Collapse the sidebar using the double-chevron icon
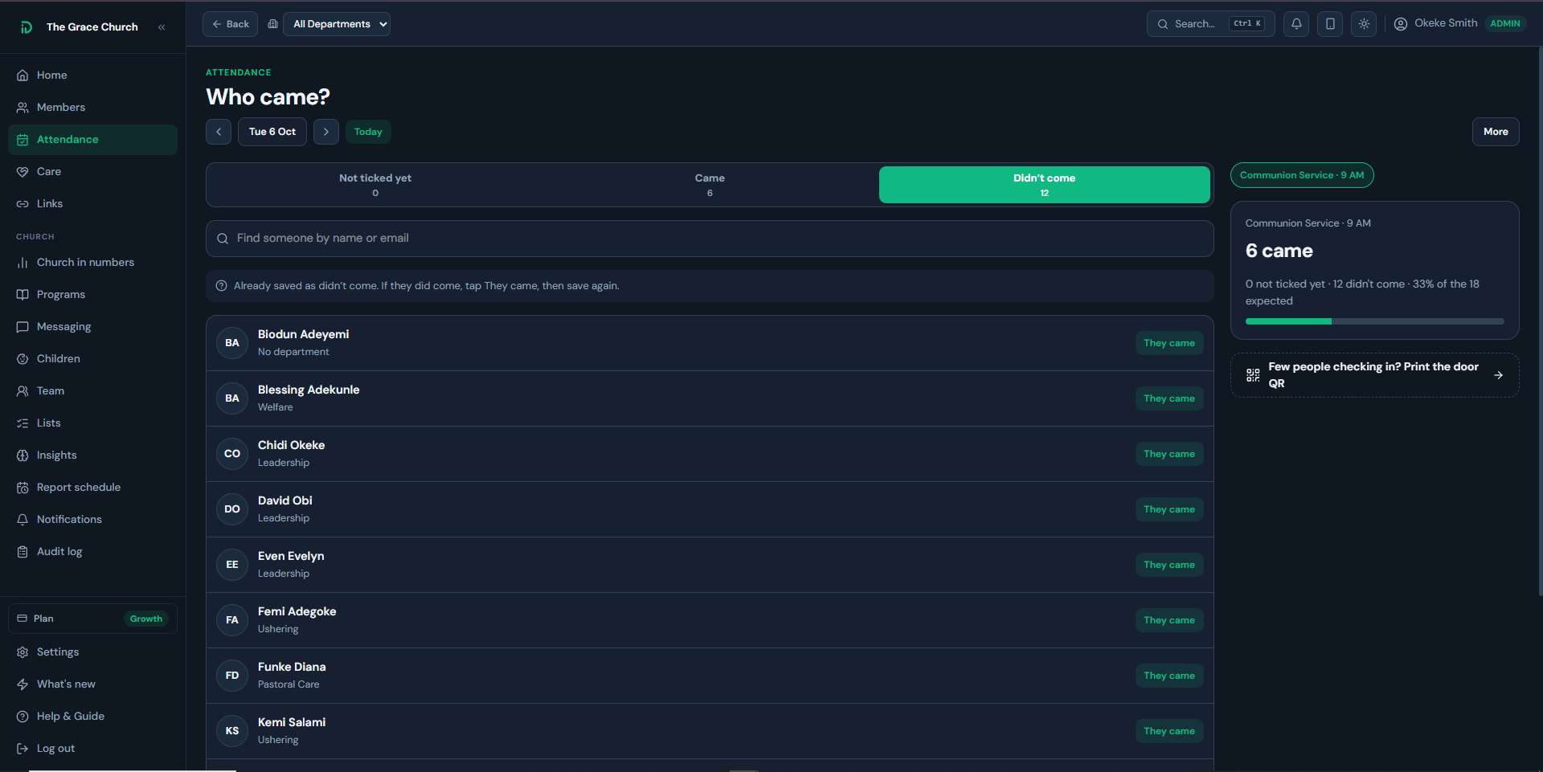 click(162, 27)
